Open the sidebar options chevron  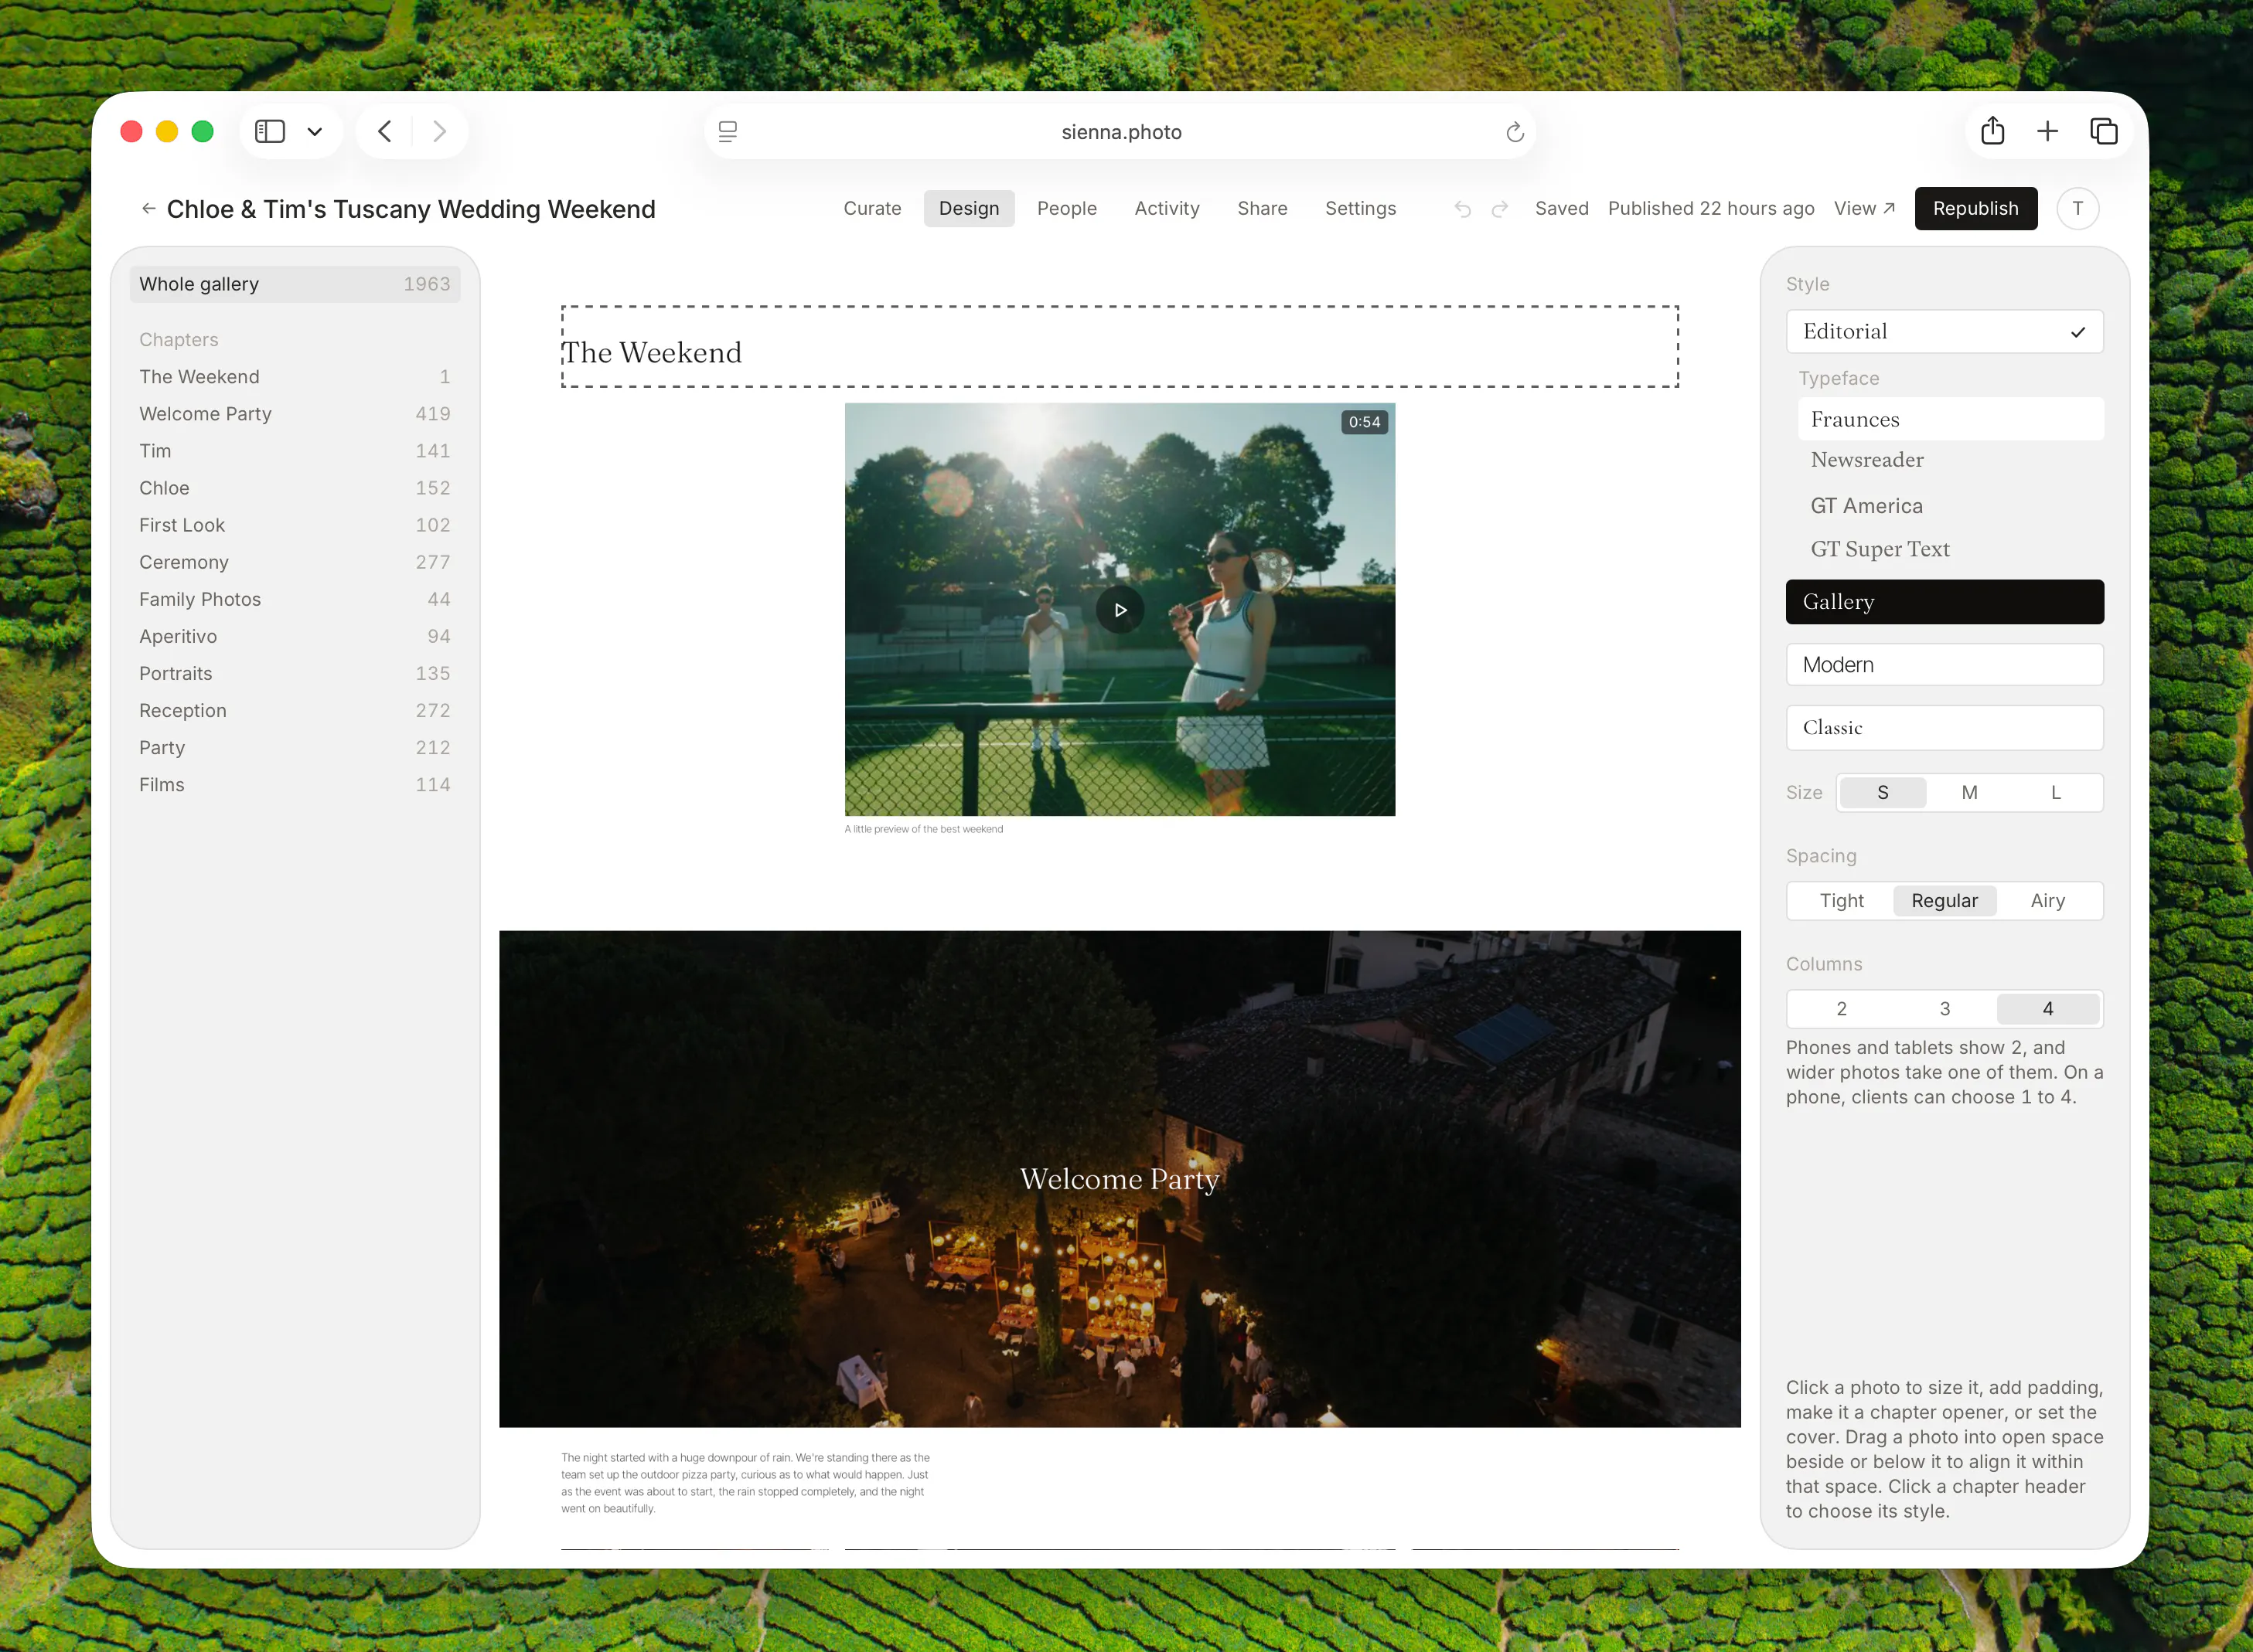tap(314, 131)
